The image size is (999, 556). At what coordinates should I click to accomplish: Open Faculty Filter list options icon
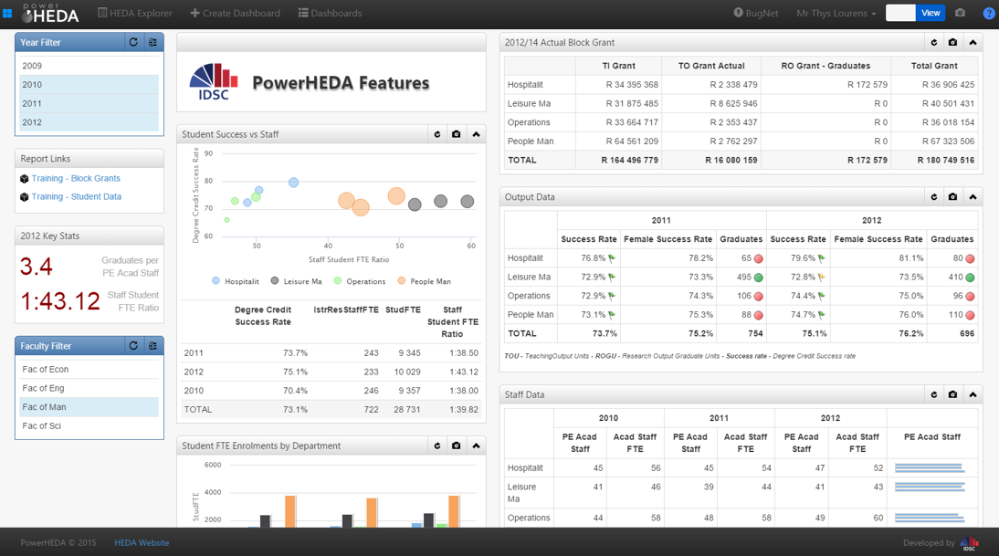152,346
